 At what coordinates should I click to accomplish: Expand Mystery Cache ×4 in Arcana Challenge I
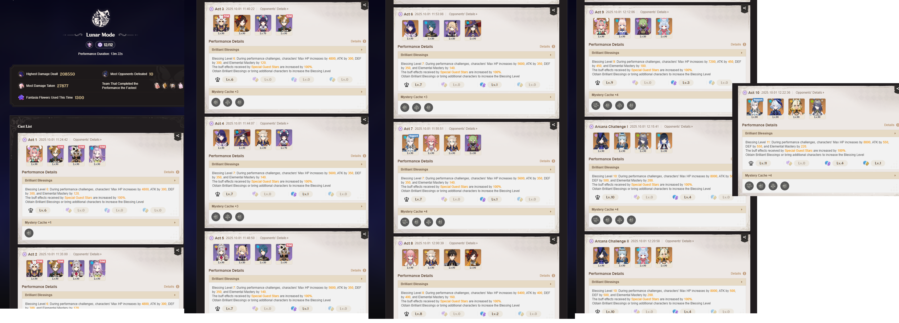[x=667, y=209]
